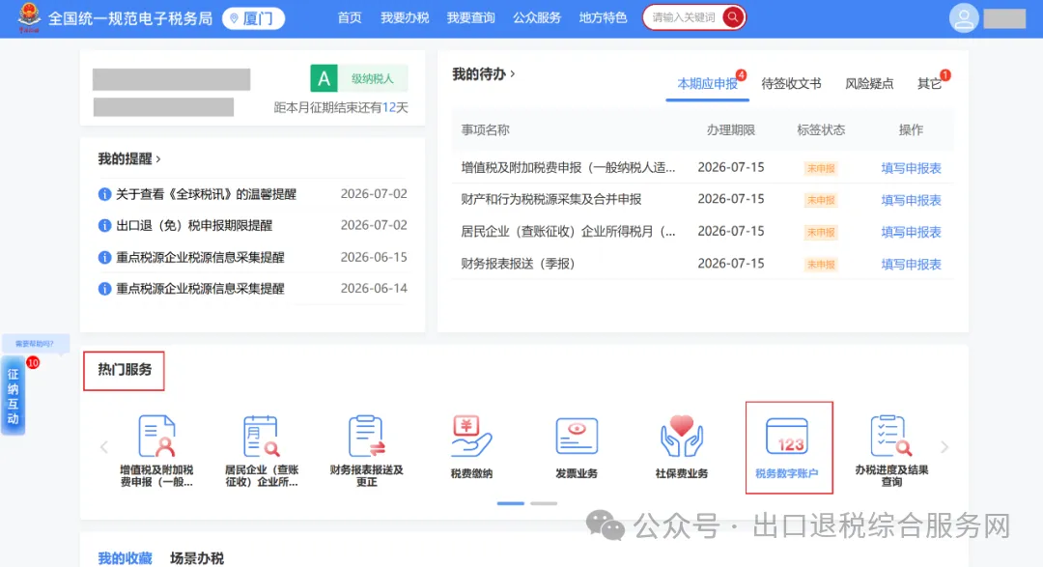
Task: Click 填写申报表 for 财务报表报送（季报）
Action: (912, 265)
